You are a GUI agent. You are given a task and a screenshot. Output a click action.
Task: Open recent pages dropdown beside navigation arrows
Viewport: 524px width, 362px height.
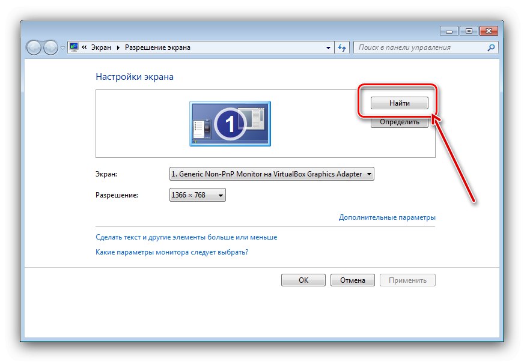[62, 48]
